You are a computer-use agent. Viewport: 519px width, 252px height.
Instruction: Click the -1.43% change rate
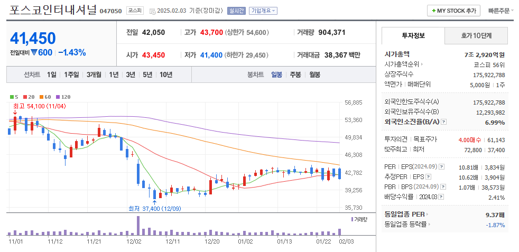pos(72,52)
